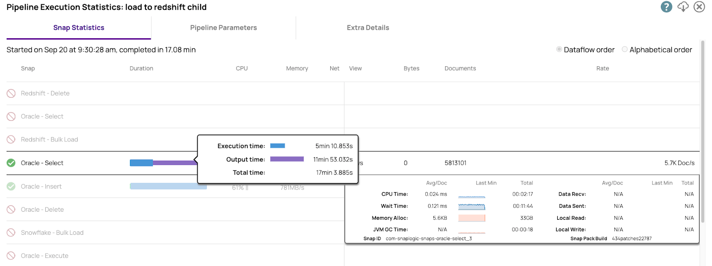Switch to the Pipeline Parameters tab
The height and width of the screenshot is (266, 712).
(x=223, y=28)
